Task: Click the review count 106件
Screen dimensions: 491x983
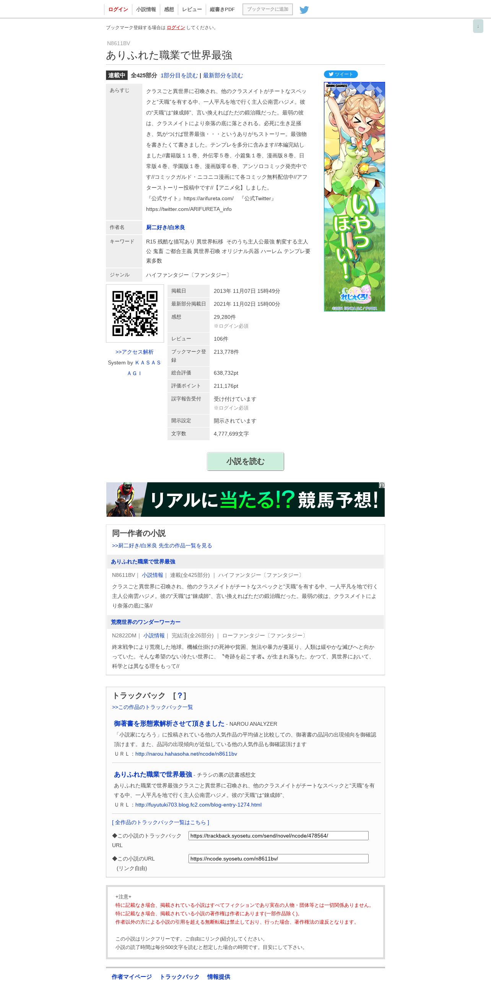Action: click(221, 339)
